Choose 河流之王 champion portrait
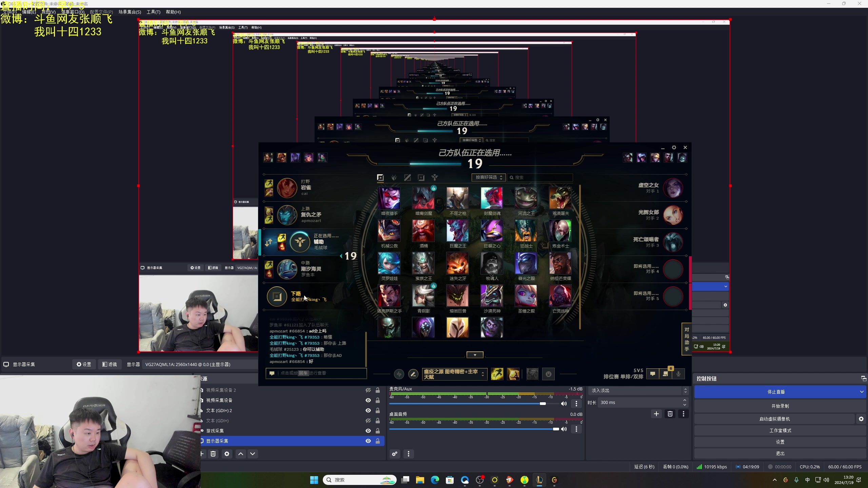This screenshot has width=868, height=488. tap(526, 198)
